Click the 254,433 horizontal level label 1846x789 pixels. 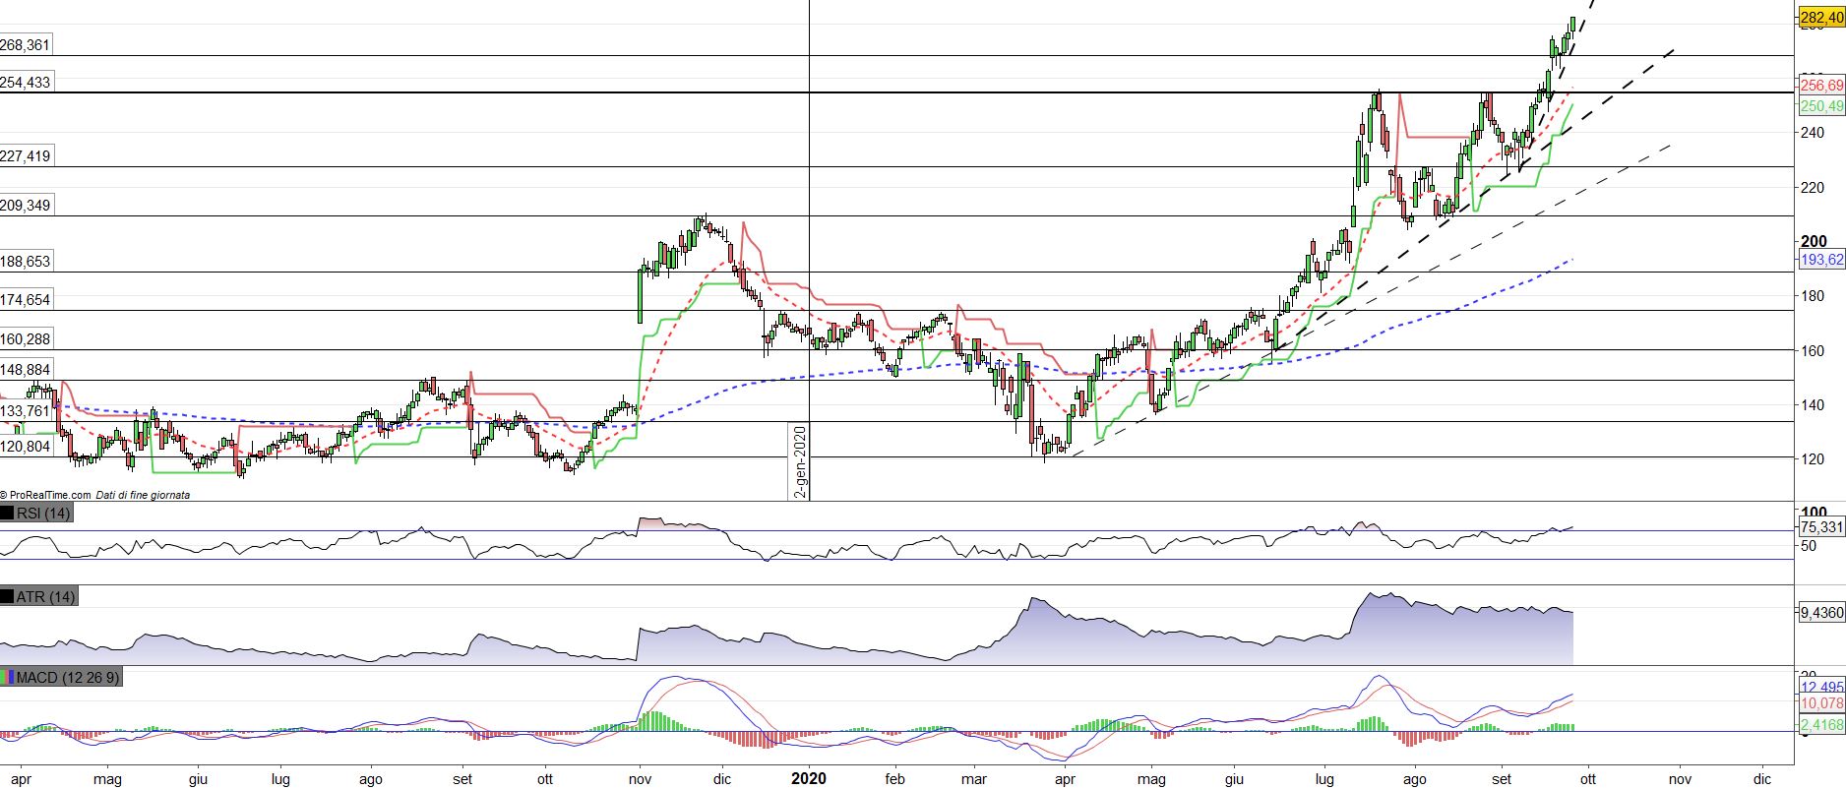click(26, 83)
